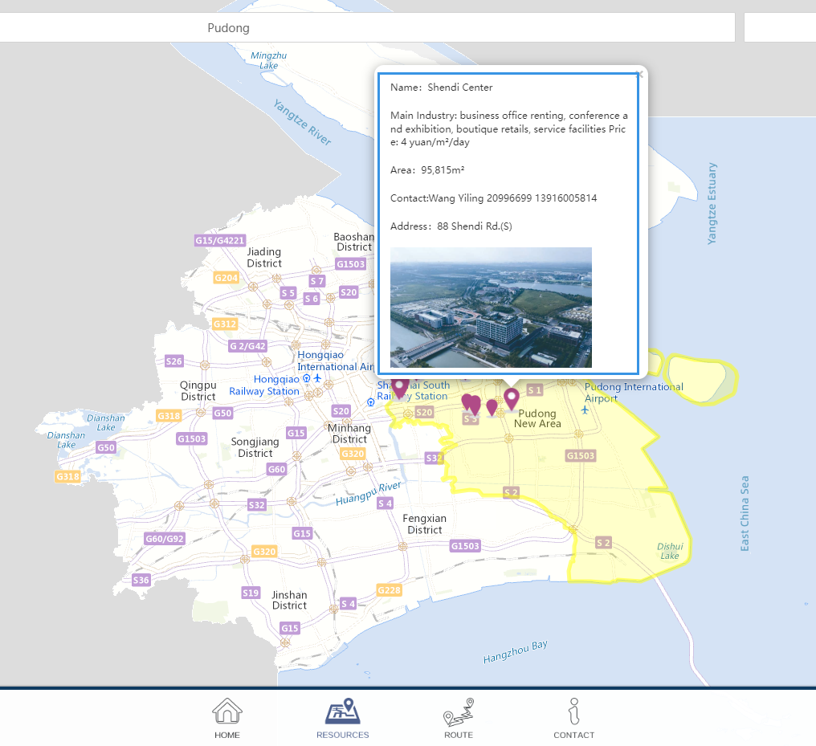Click the S 1 road badge
This screenshot has height=746, width=816.
[x=534, y=389]
